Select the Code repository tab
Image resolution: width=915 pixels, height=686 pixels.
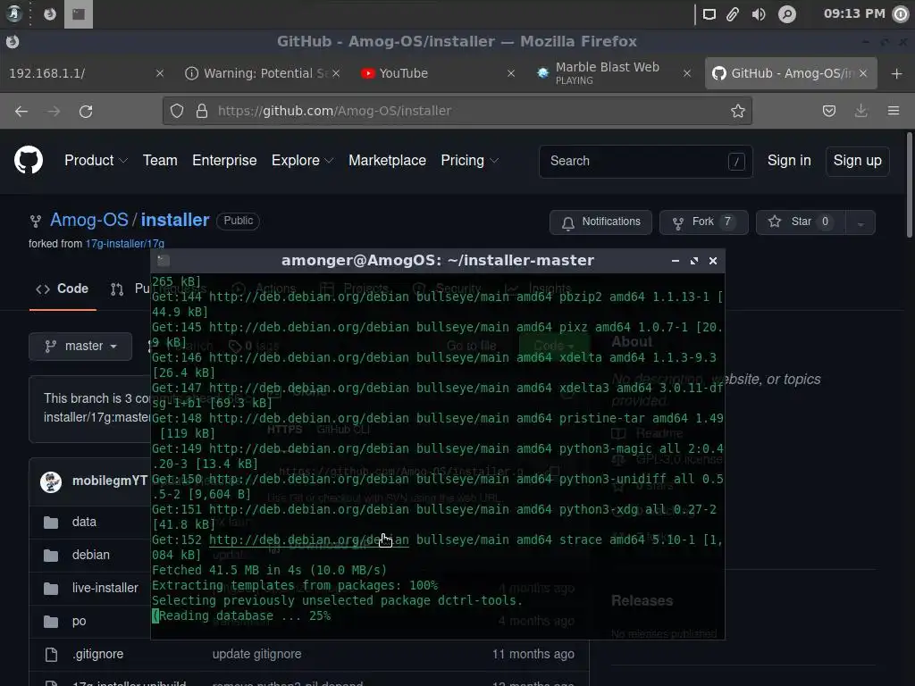[x=63, y=289]
